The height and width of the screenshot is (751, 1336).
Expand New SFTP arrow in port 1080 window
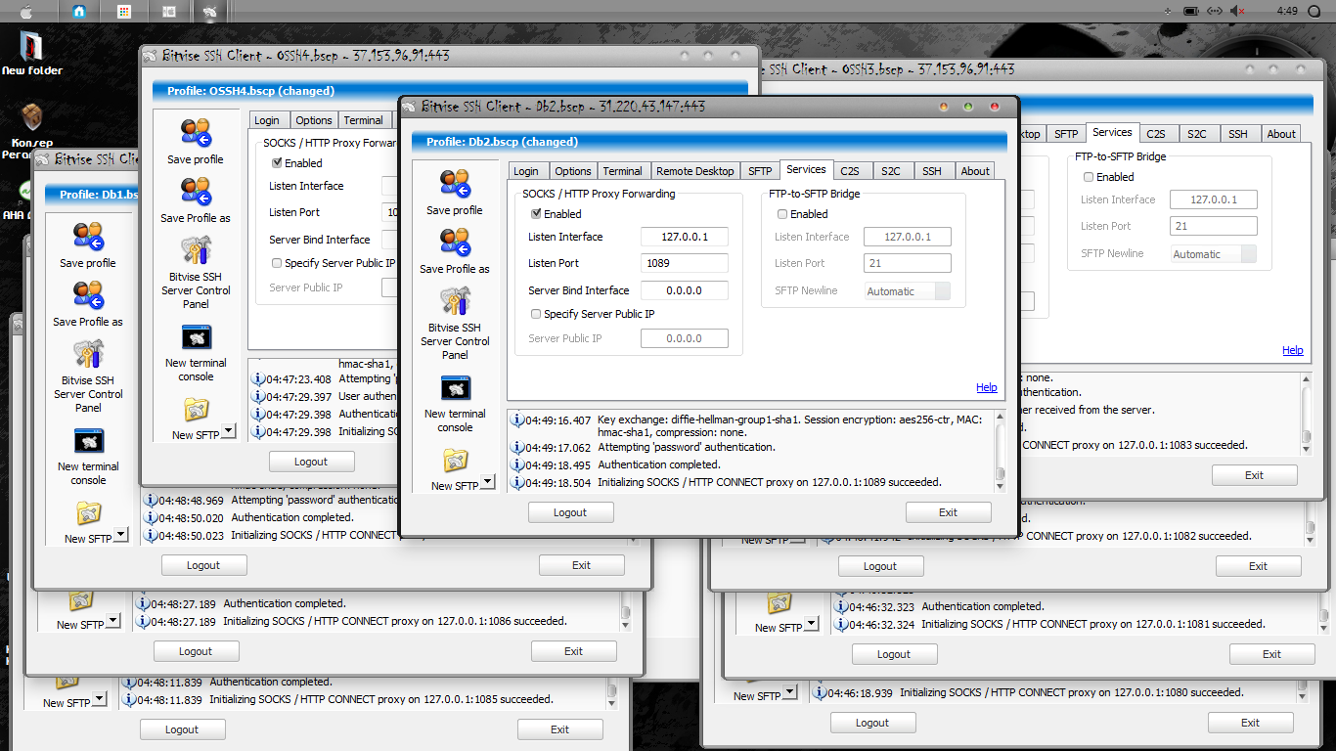[789, 691]
